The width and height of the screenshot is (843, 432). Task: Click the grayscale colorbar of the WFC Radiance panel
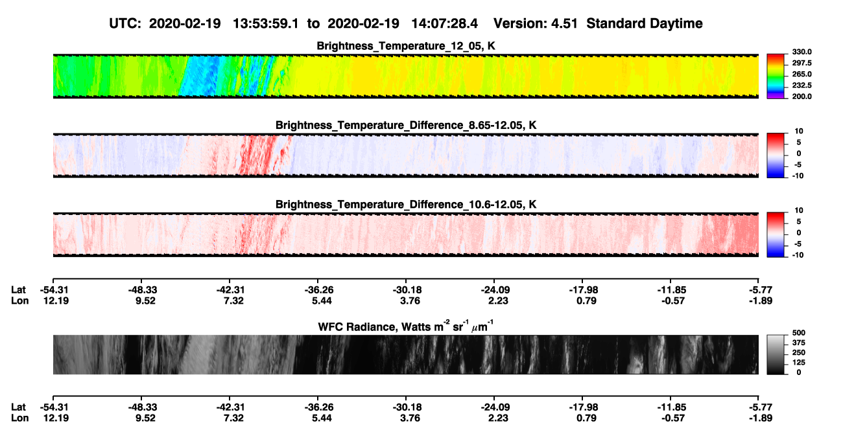click(776, 354)
